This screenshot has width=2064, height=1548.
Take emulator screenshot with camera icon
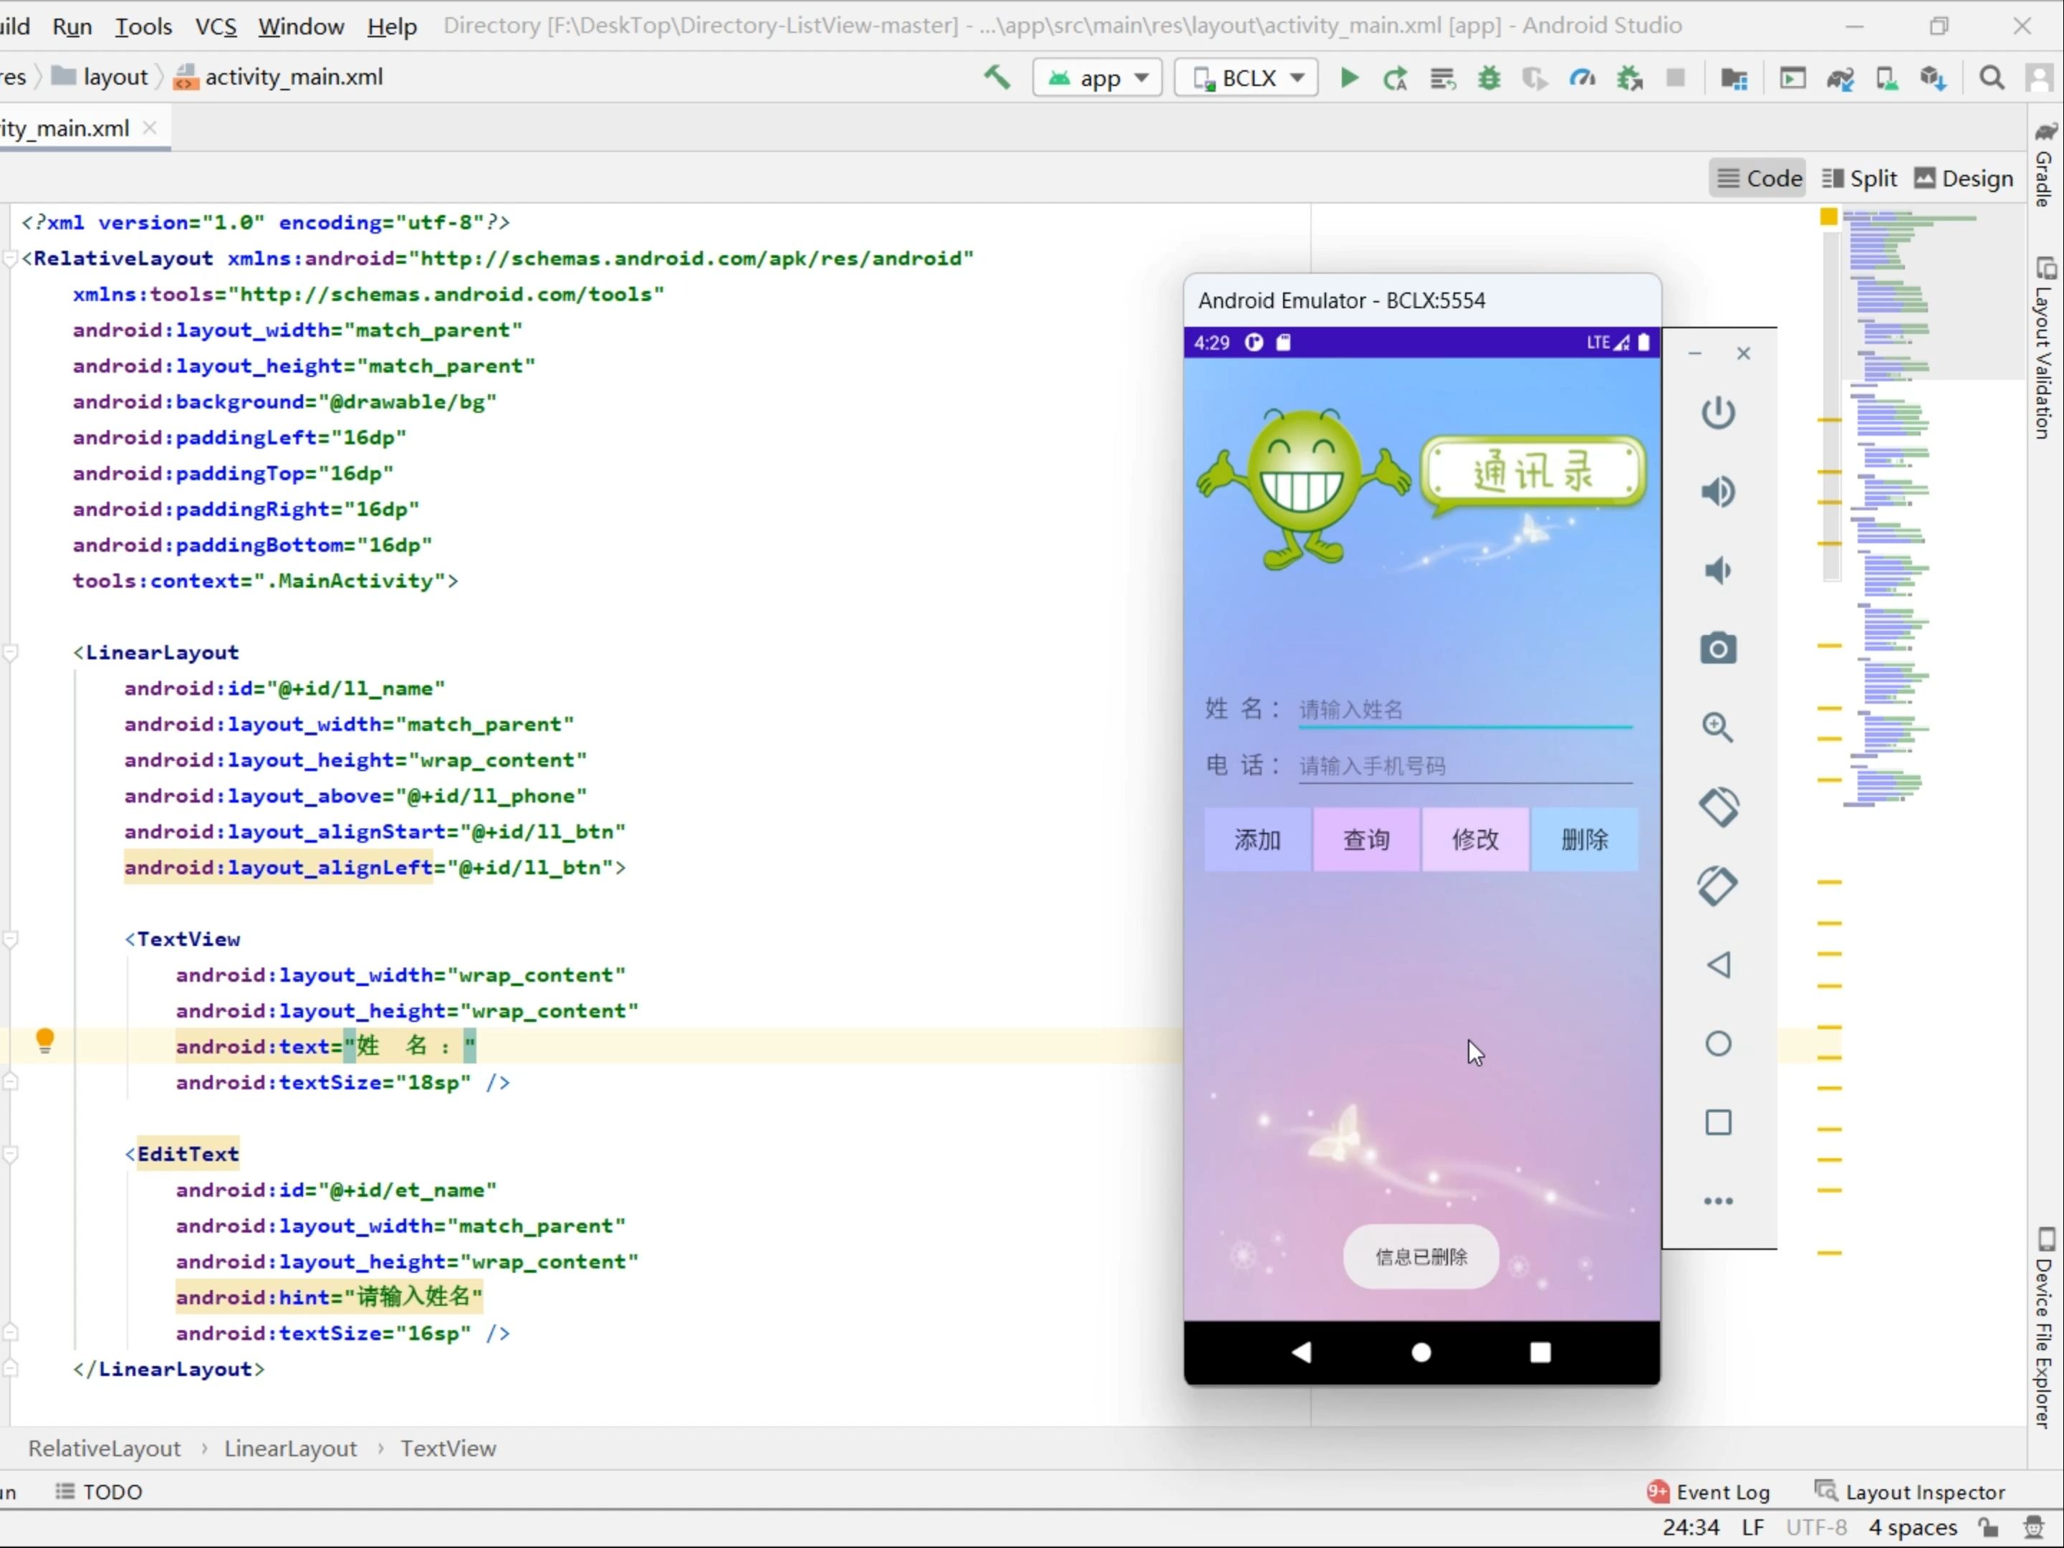1718,649
